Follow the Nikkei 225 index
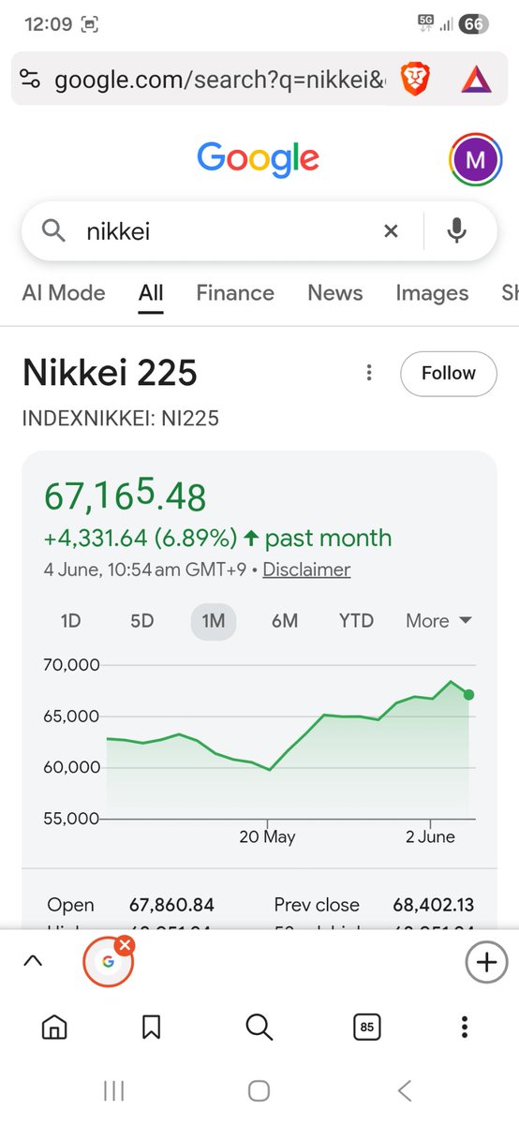This screenshot has width=519, height=1124. [449, 373]
